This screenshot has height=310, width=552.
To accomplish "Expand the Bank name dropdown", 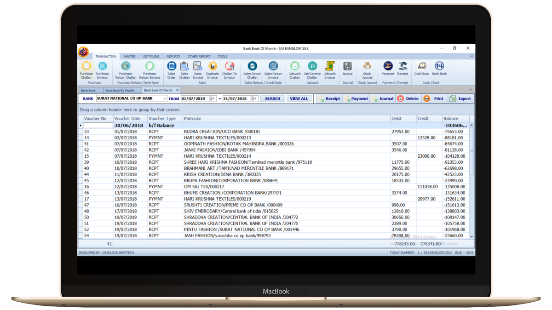I will pos(165,98).
